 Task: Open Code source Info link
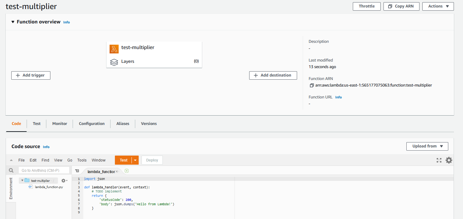(x=46, y=147)
